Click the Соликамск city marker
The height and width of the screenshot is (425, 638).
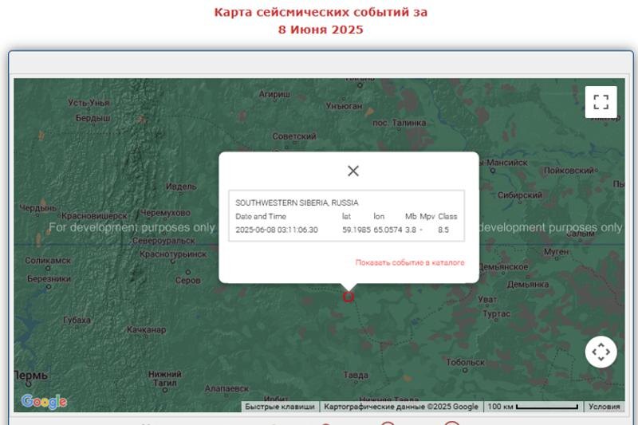pos(48,269)
